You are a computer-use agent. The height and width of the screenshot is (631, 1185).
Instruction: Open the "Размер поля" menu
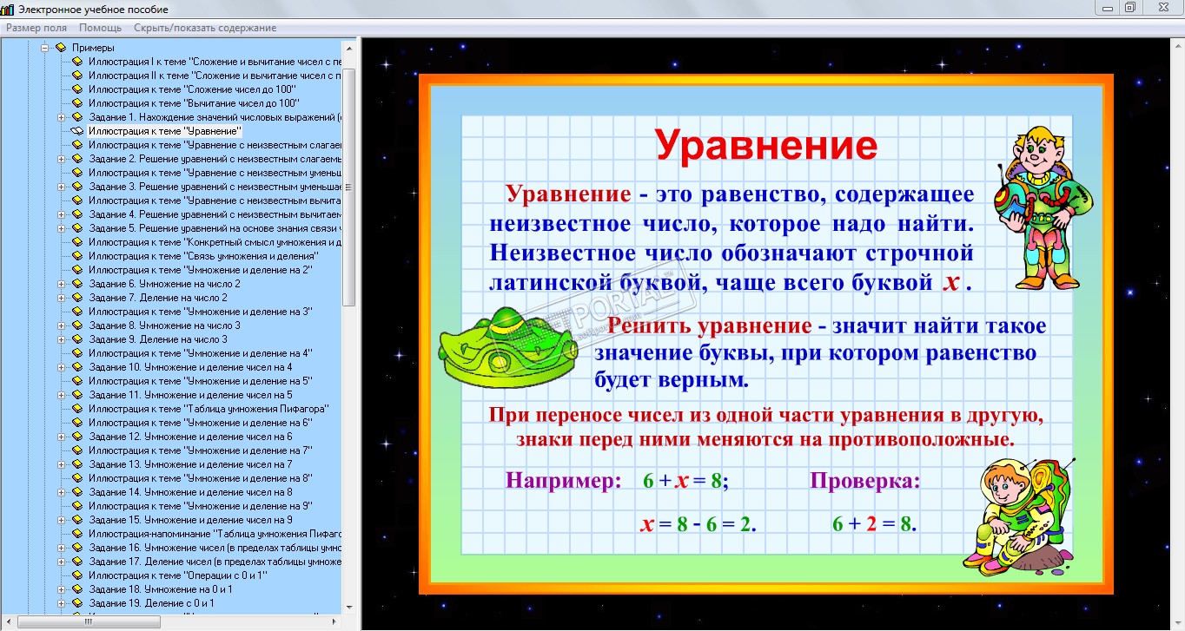36,28
